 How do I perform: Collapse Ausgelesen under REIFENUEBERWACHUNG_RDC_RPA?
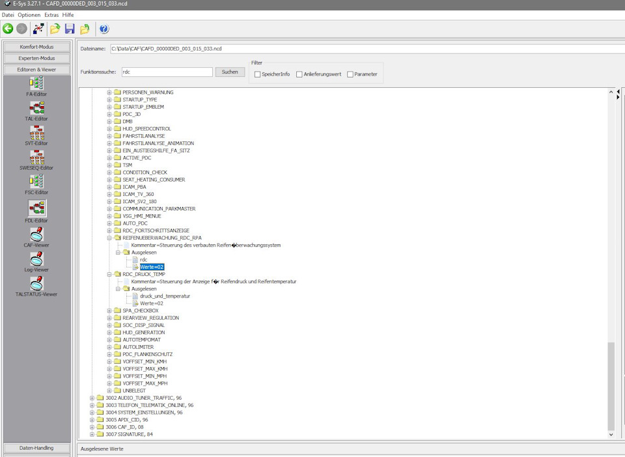118,253
